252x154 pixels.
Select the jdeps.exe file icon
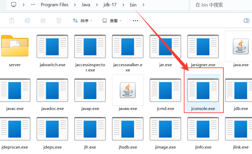pyautogui.click(x=52, y=129)
